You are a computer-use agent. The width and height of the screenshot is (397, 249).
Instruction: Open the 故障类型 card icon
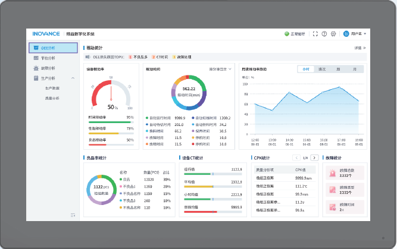tap(333, 190)
